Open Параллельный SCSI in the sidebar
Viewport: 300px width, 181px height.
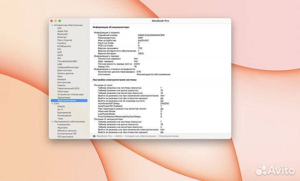(x=68, y=88)
